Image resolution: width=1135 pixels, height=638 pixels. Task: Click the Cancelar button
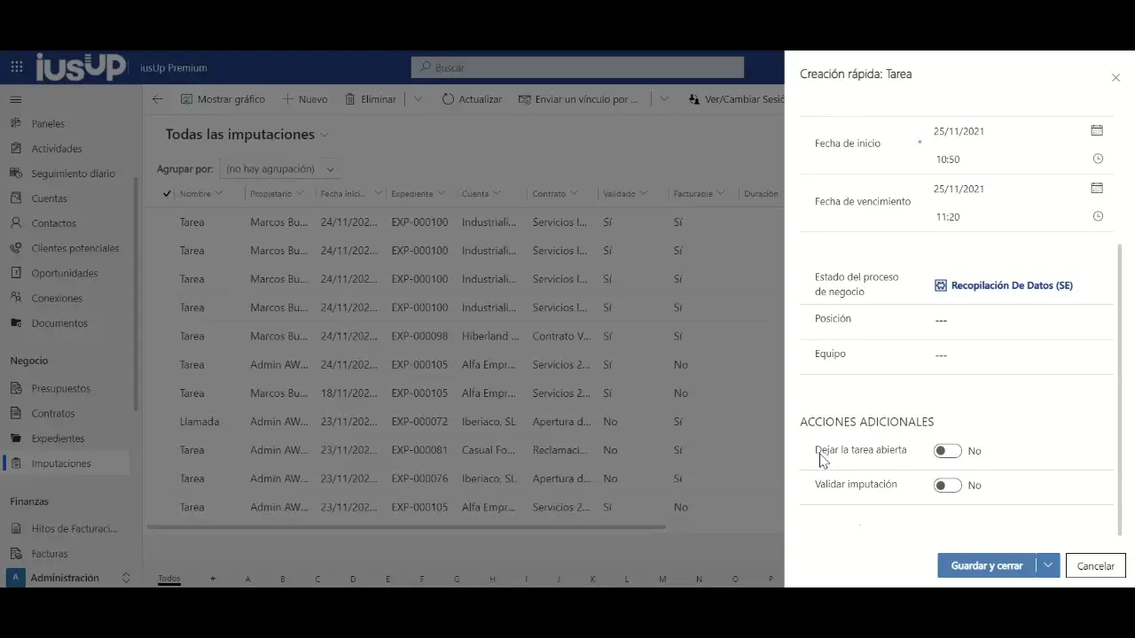click(x=1095, y=565)
